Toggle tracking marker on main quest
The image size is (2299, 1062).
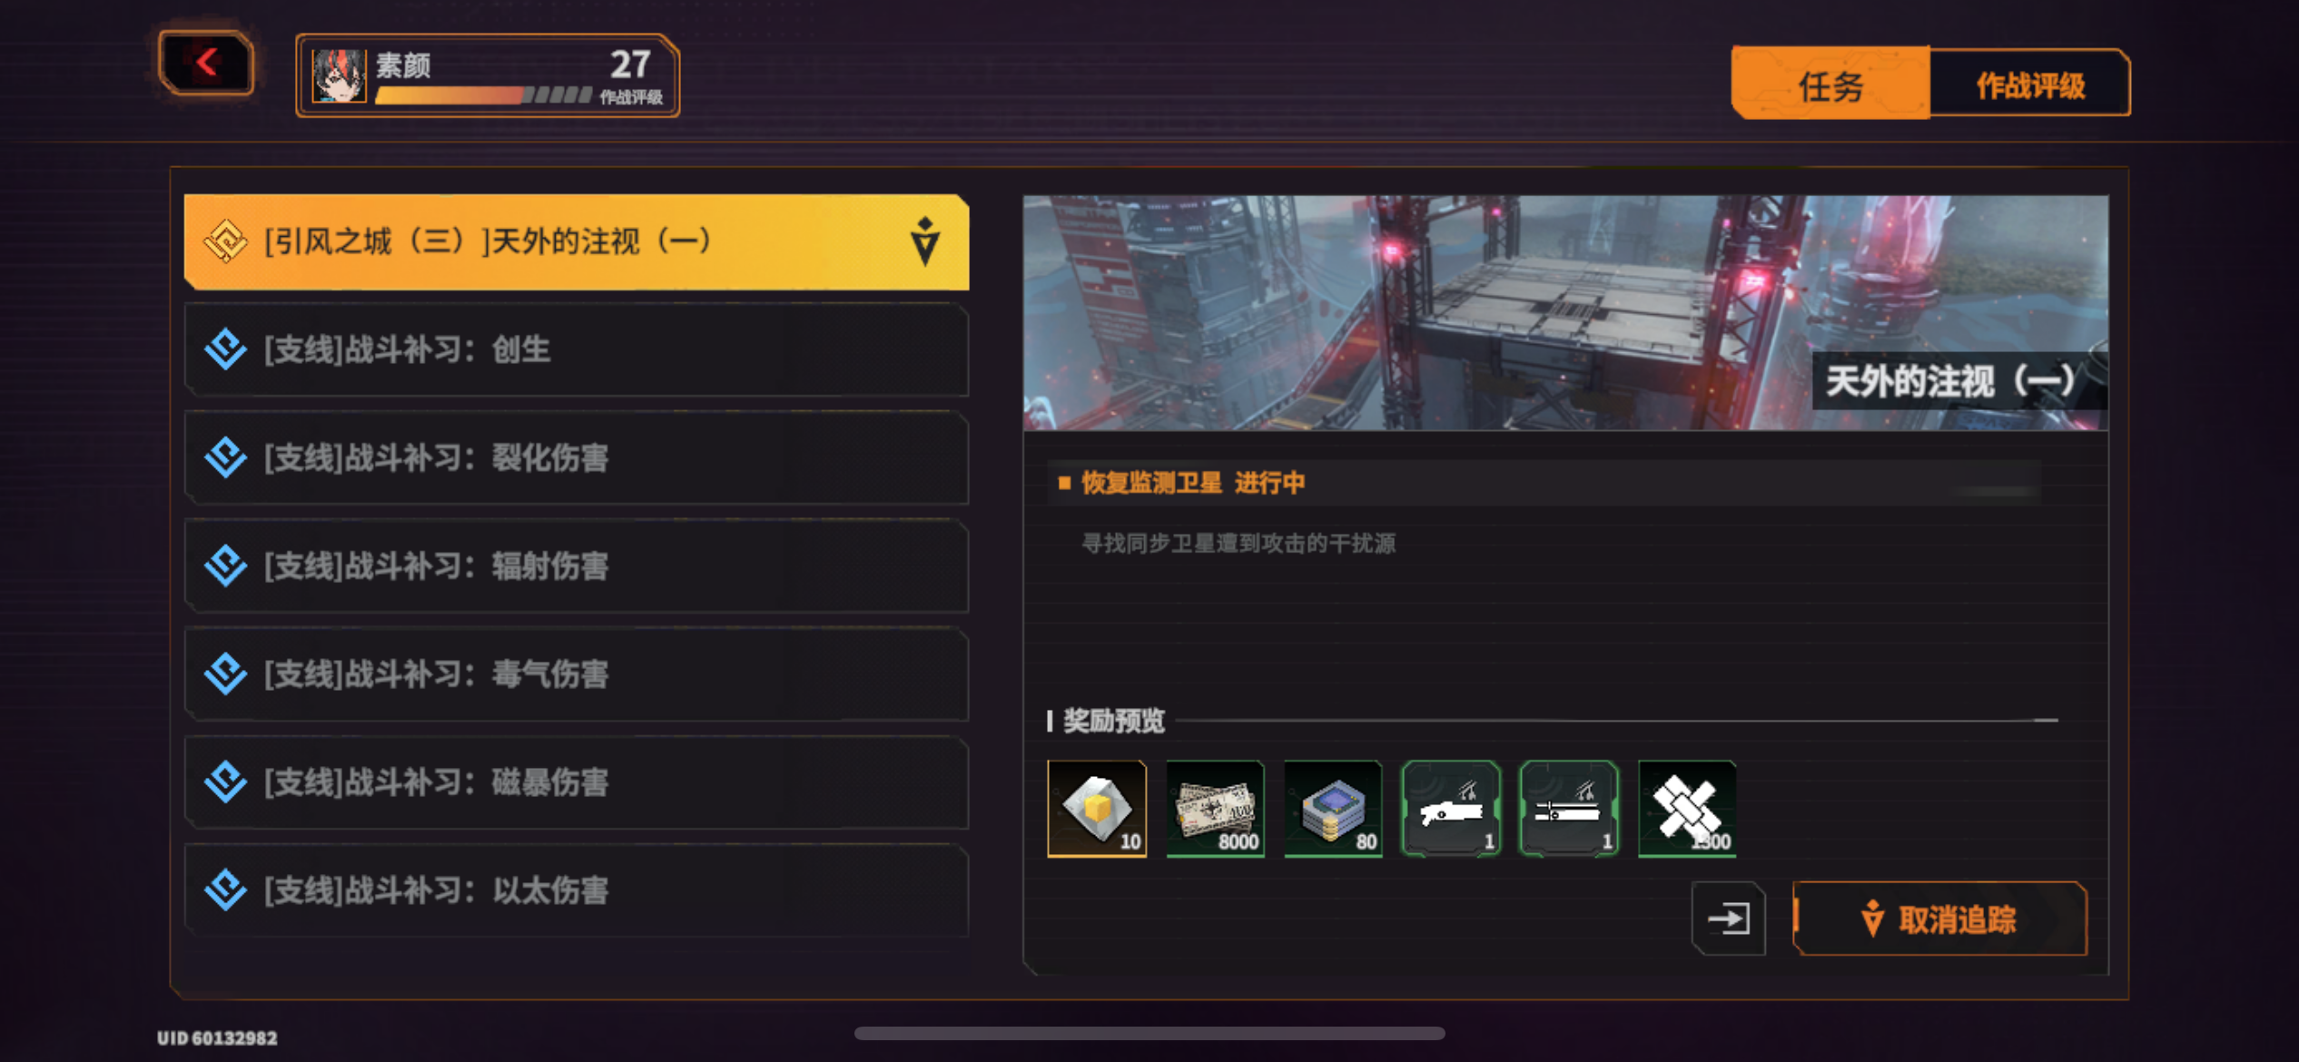point(924,241)
